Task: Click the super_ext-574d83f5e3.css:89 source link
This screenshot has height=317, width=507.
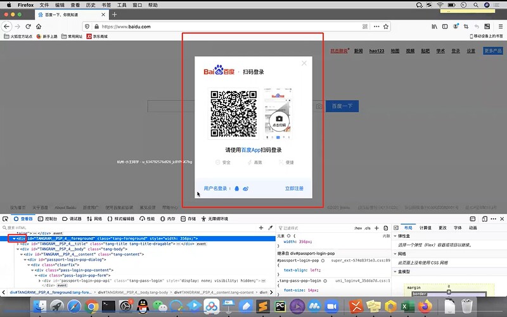Action: (x=361, y=260)
